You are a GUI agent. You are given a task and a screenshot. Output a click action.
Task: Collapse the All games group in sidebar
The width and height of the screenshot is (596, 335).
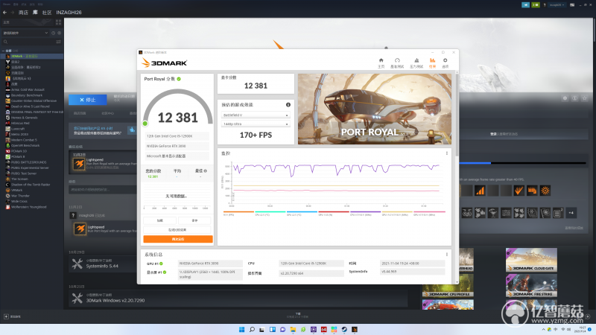(4, 51)
